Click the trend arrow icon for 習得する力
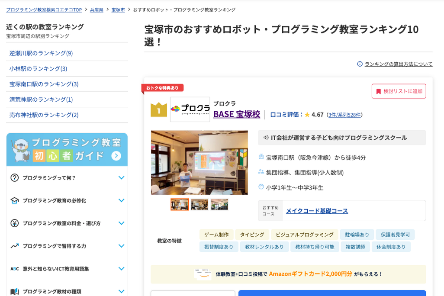 coord(14,246)
